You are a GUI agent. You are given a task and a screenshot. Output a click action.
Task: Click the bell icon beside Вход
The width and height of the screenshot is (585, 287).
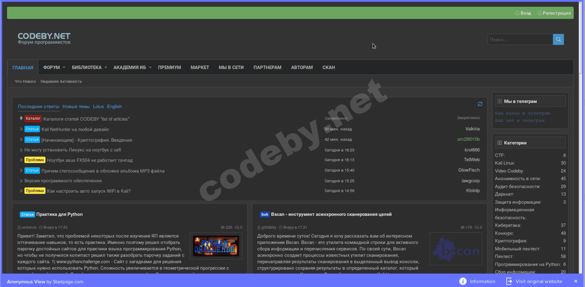pyautogui.click(x=517, y=13)
